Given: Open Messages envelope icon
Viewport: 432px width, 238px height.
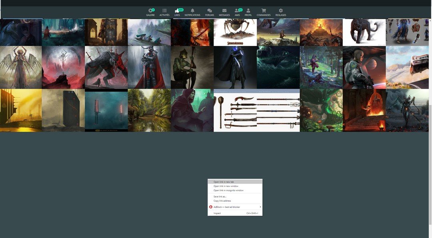Looking at the screenshot, I should 224,11.
